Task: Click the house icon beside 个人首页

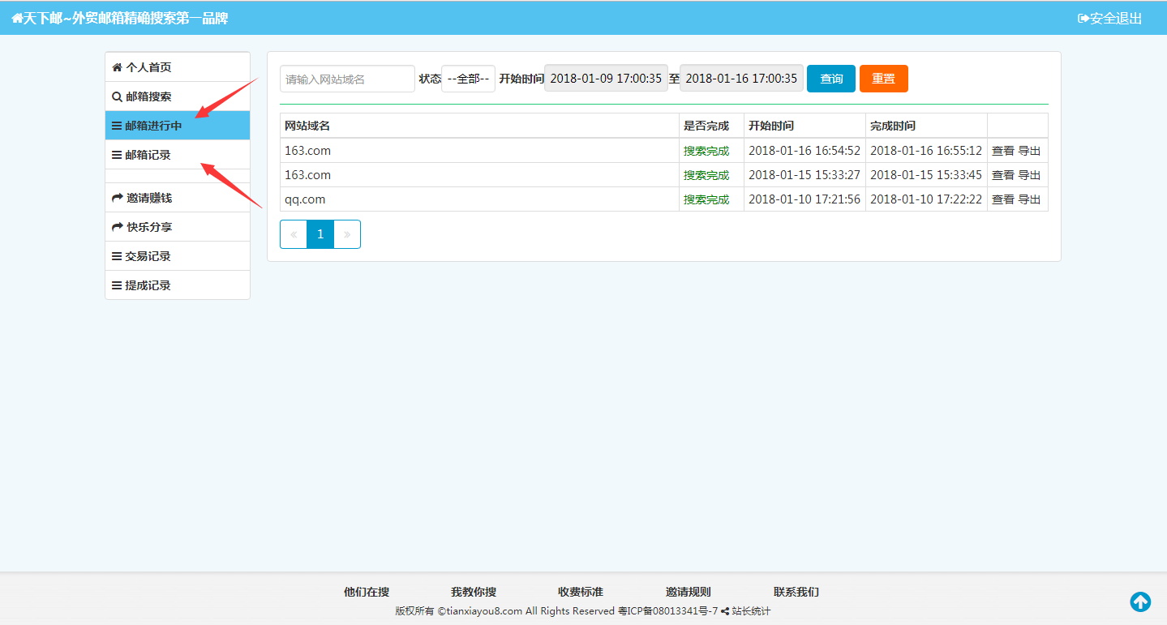Action: tap(117, 67)
